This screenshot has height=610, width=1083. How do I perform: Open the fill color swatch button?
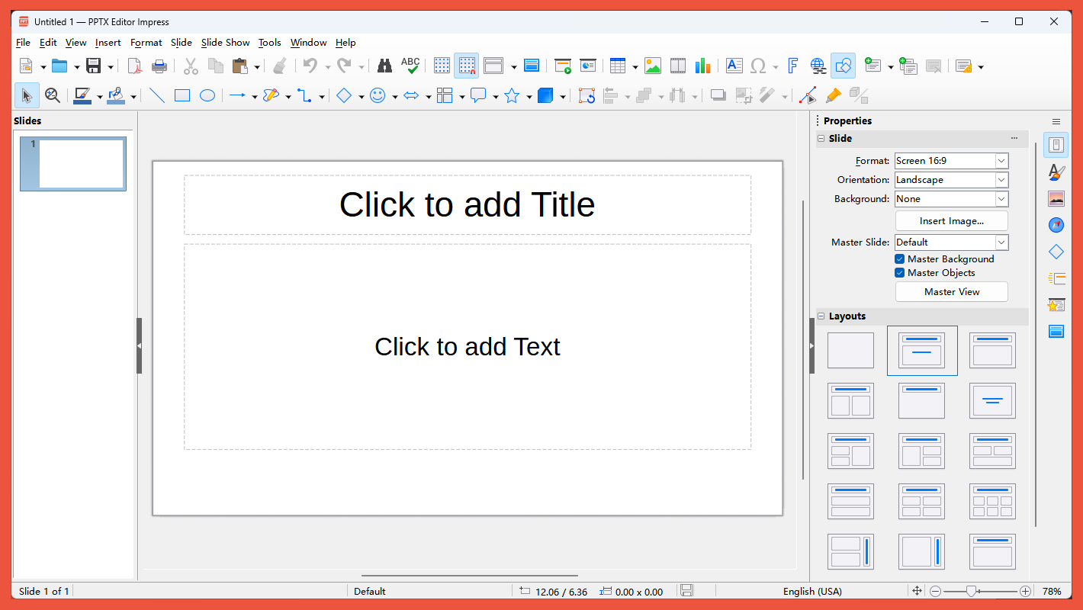click(x=116, y=95)
